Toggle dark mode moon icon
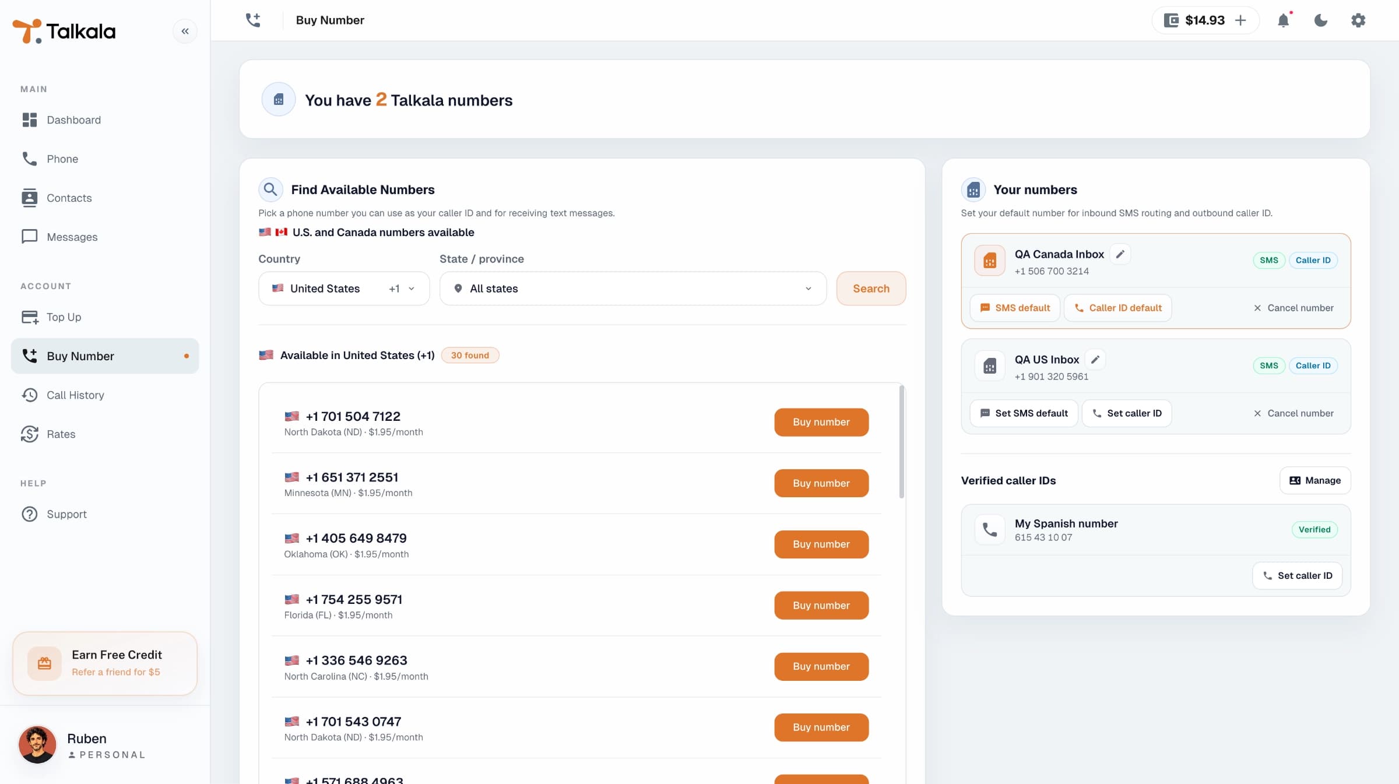The height and width of the screenshot is (784, 1399). 1321,20
